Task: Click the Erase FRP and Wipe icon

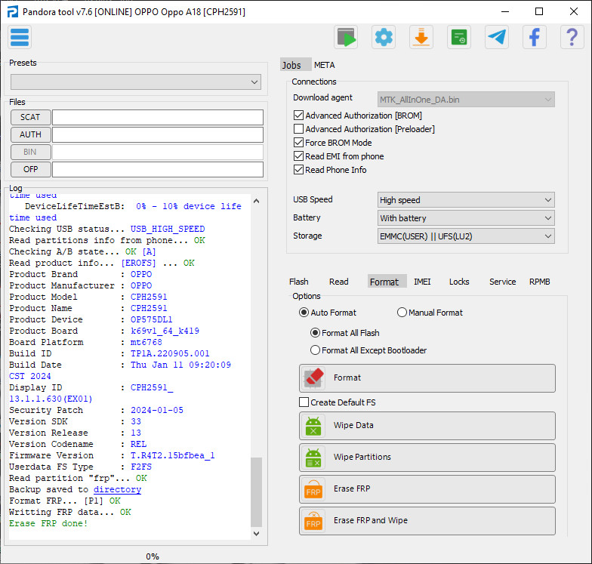Action: click(x=313, y=521)
